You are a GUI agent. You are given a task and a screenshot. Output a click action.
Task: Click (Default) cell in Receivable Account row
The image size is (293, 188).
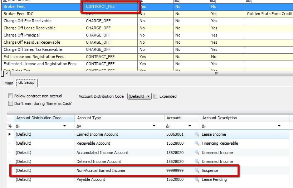click(x=23, y=143)
